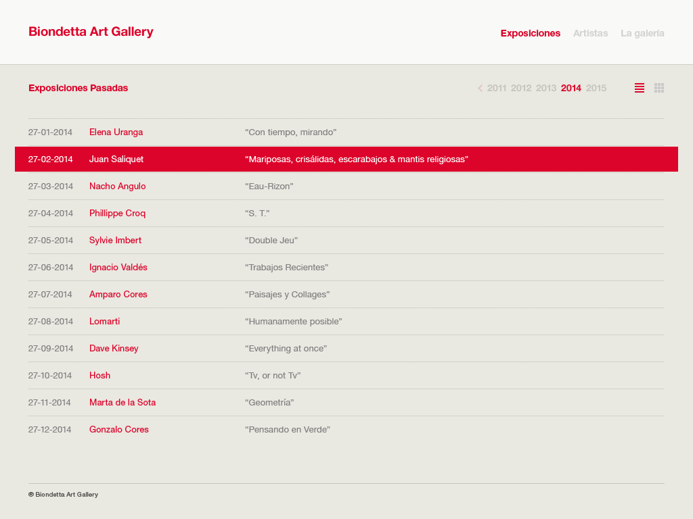Image resolution: width=693 pixels, height=519 pixels.
Task: Go to Exposiciones section
Action: coord(530,33)
